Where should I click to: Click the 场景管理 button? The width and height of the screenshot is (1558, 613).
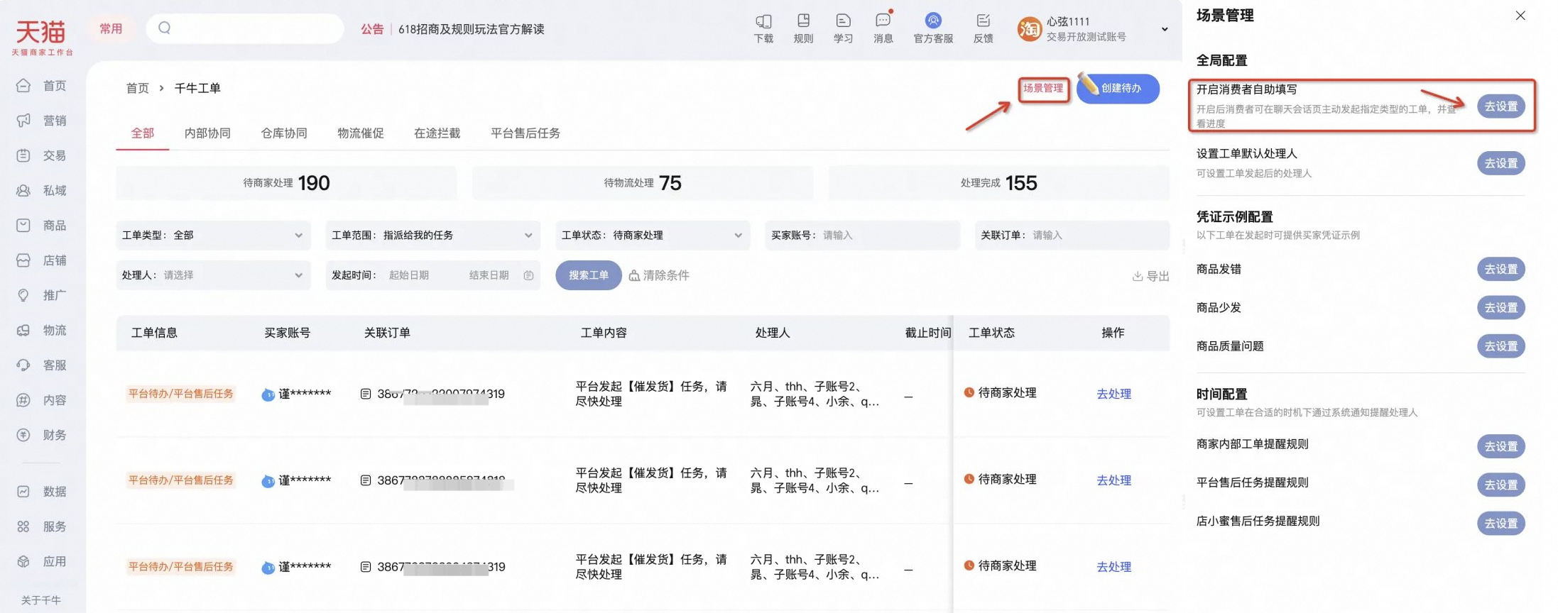point(1043,89)
